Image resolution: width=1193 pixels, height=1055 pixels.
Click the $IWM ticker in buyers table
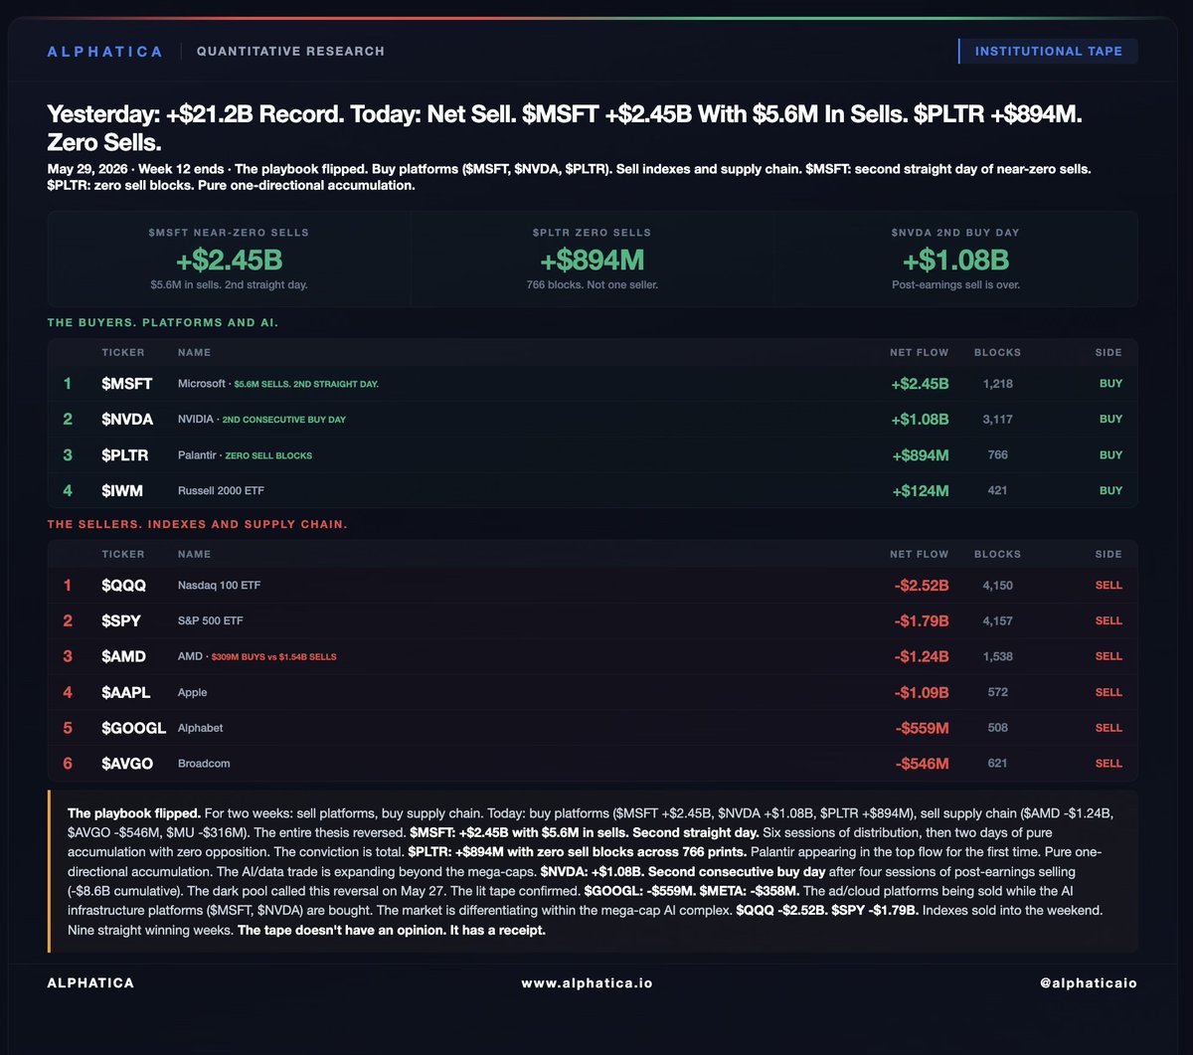point(123,491)
